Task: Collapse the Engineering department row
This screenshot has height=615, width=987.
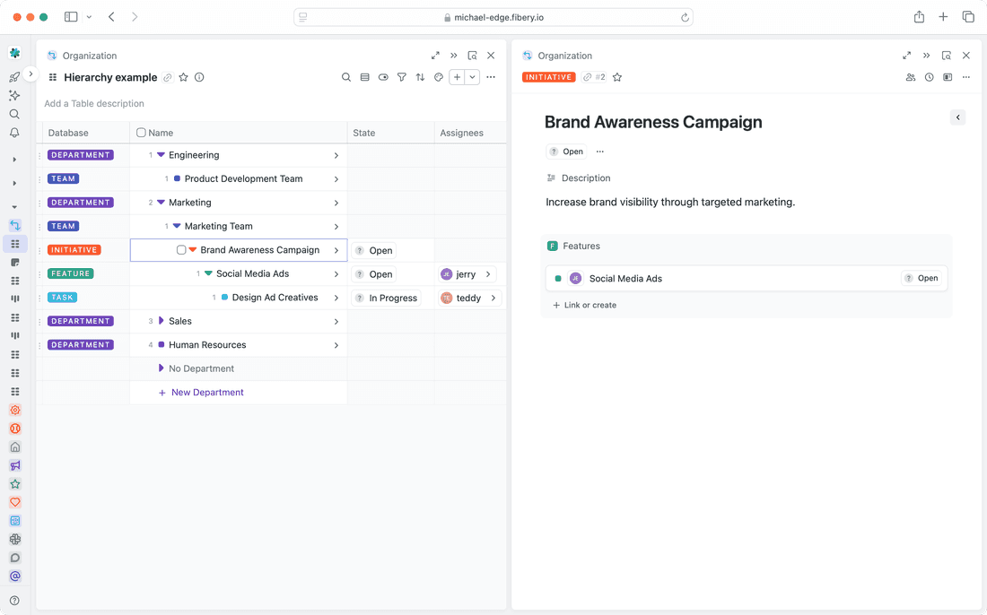Action: click(162, 155)
